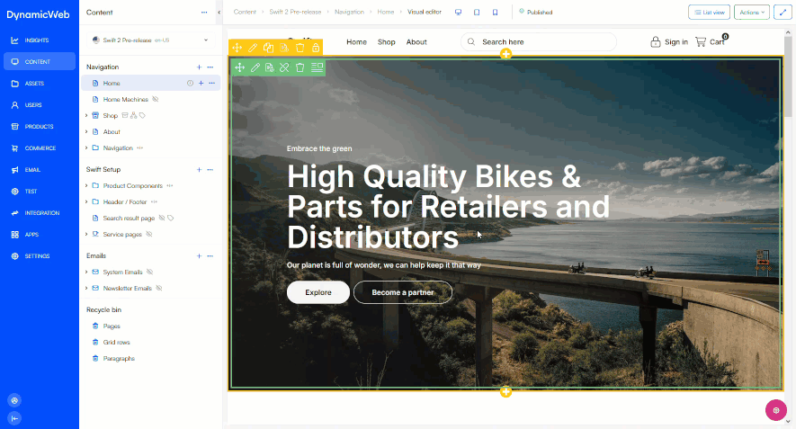
Task: Expand the About tree node
Action: click(86, 132)
